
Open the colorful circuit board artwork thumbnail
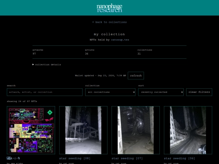31,130
